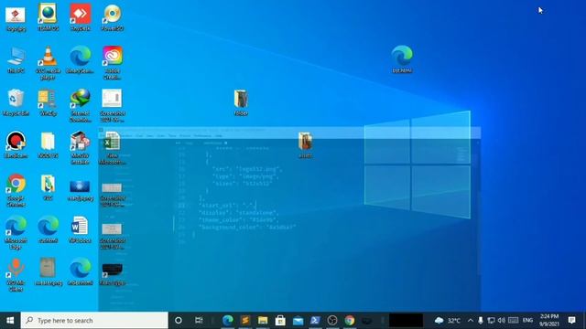Image resolution: width=586 pixels, height=329 pixels.
Task: Open Internet Download Manager shortcut
Action: pos(80,105)
